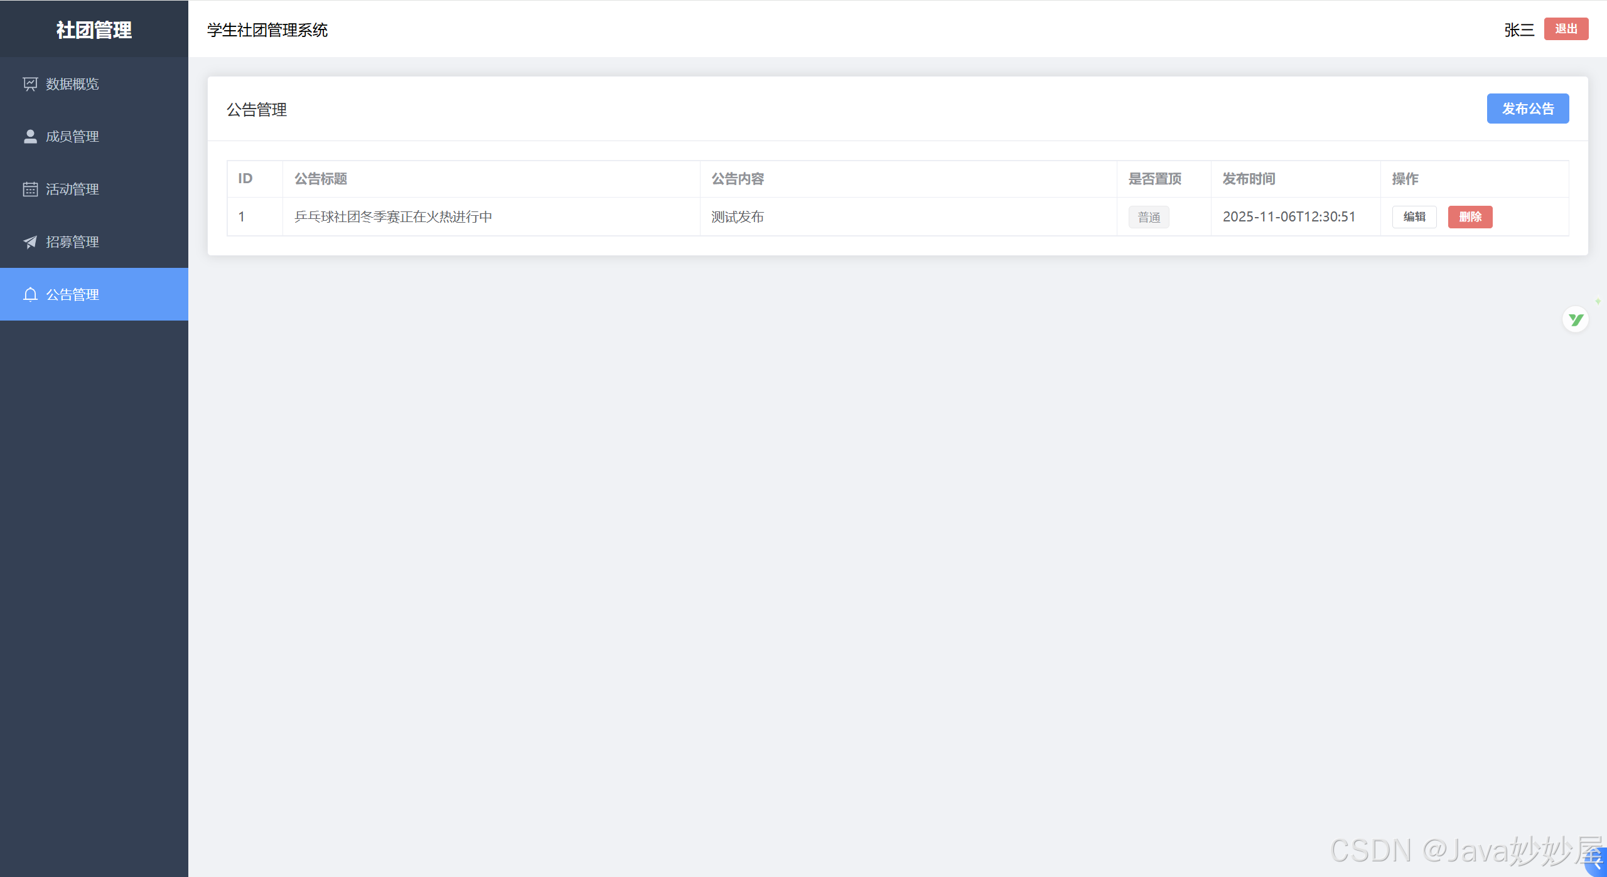
Task: Click the announcement bell icon
Action: pos(30,295)
